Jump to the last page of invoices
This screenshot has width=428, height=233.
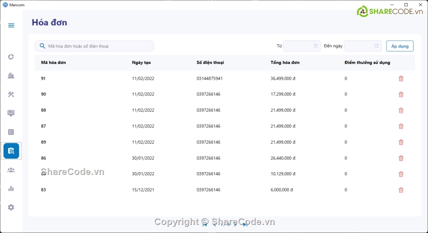(246, 224)
